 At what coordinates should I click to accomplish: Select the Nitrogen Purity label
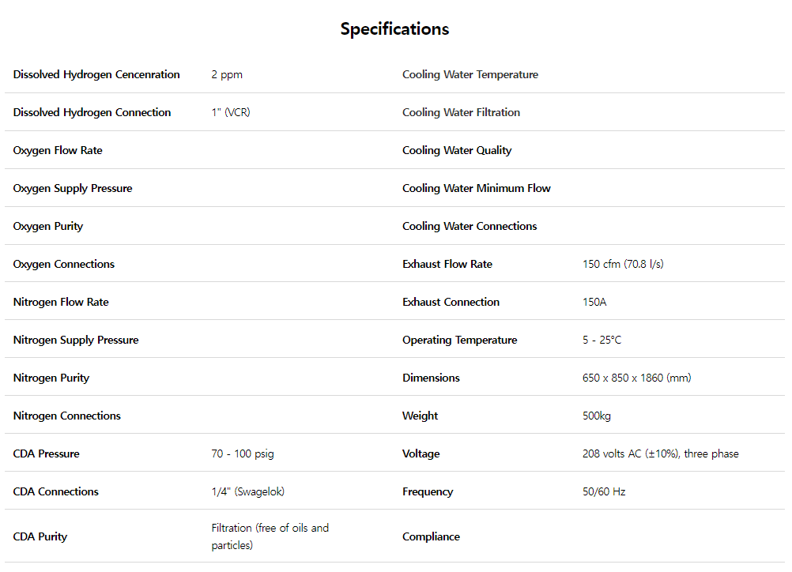click(51, 378)
